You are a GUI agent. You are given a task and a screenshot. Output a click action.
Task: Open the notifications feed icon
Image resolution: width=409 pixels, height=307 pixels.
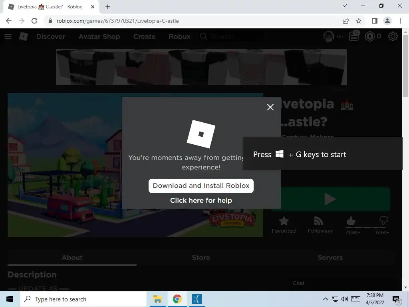[x=354, y=36]
